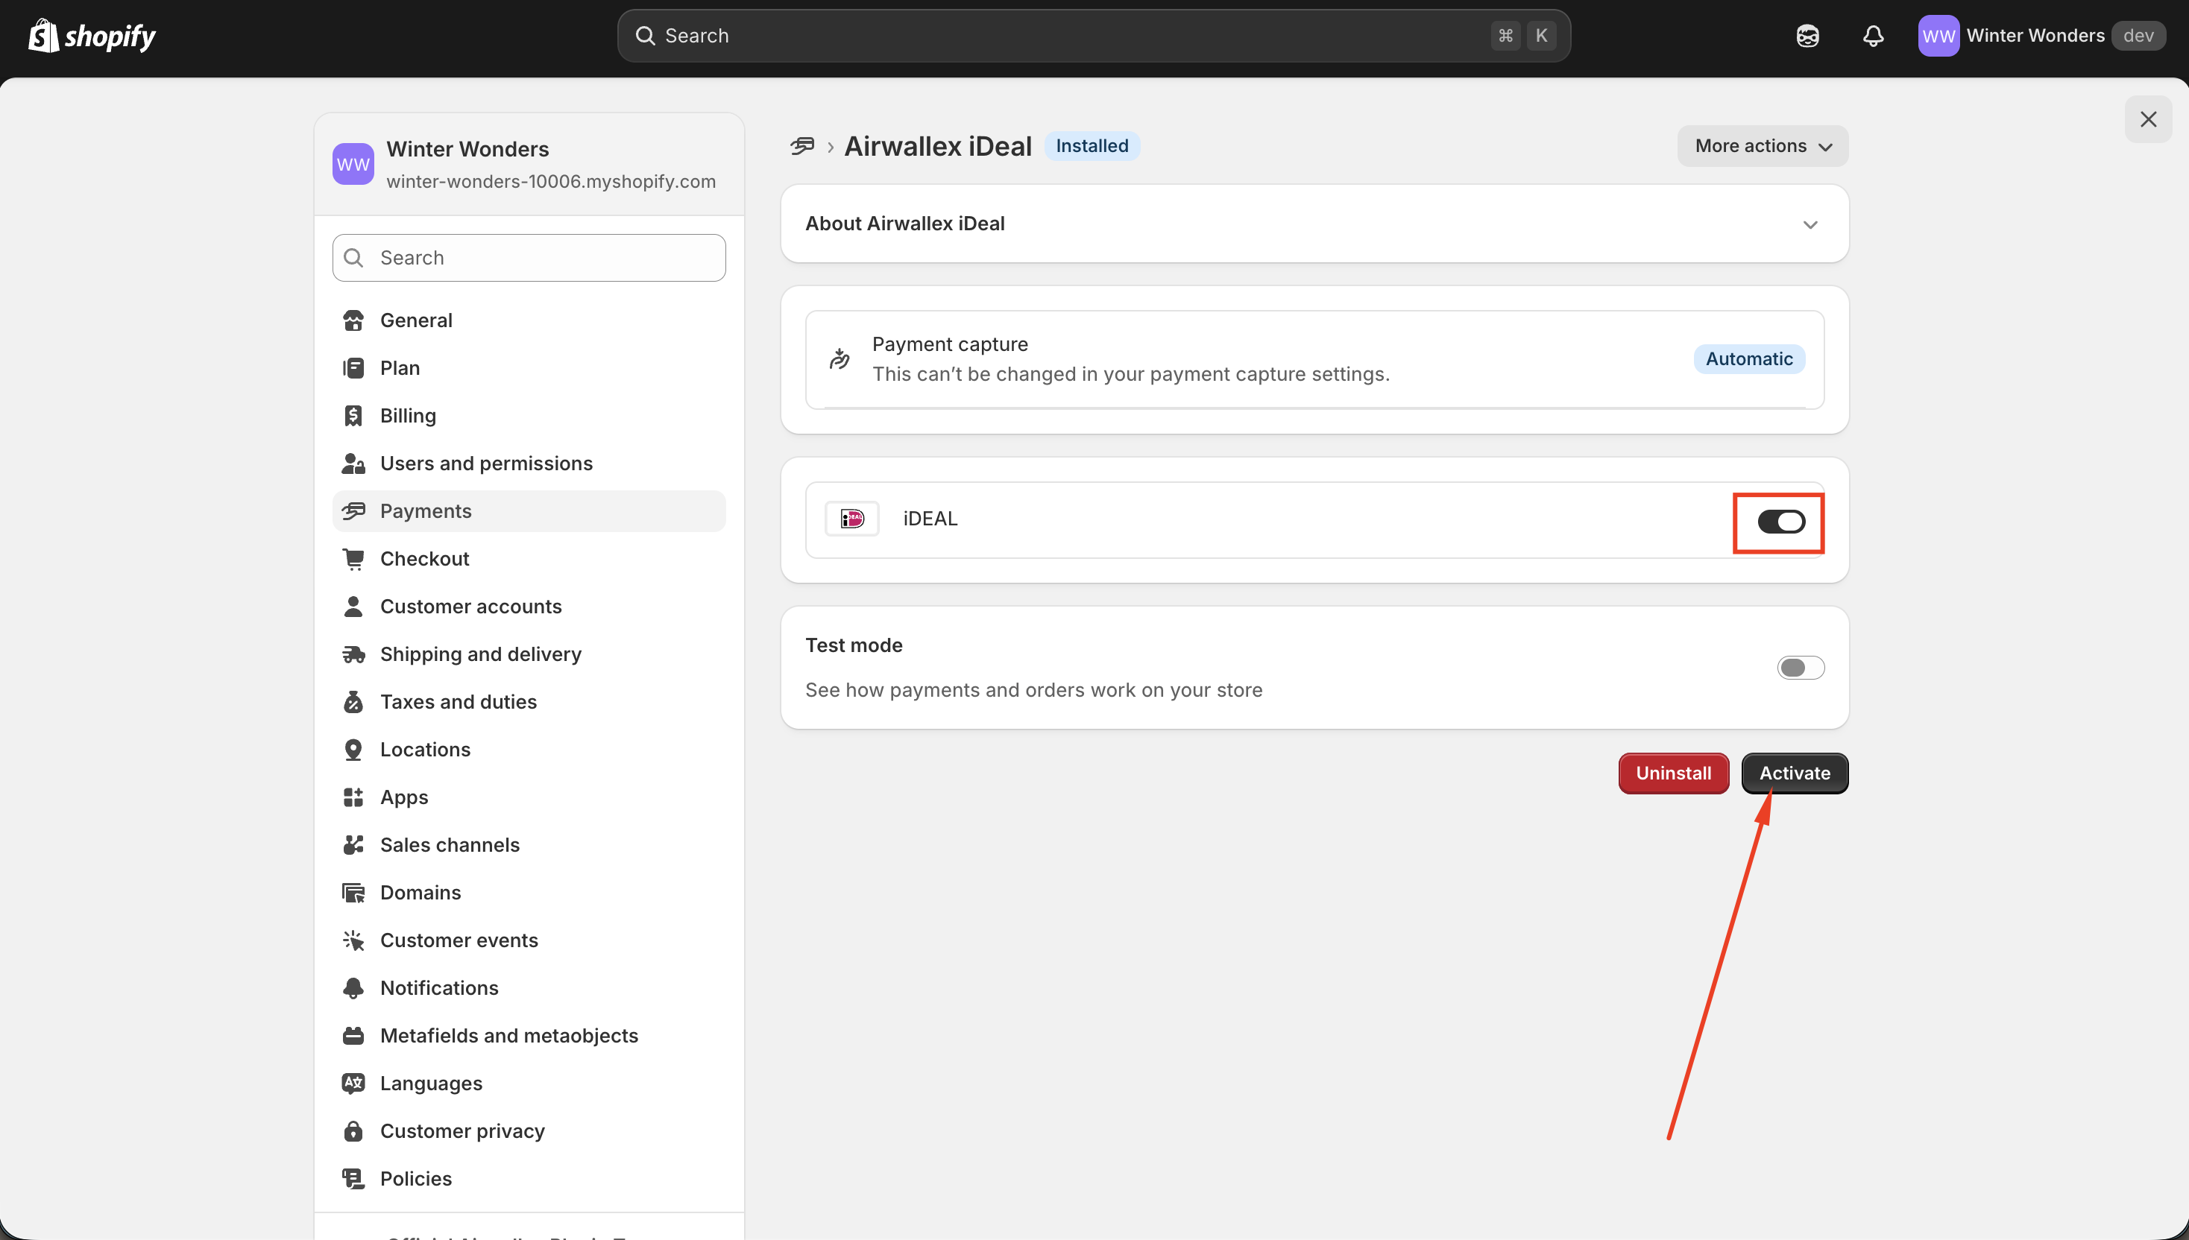Open the notifications bell icon
Screen dimensions: 2189x1240
pyautogui.click(x=1872, y=36)
